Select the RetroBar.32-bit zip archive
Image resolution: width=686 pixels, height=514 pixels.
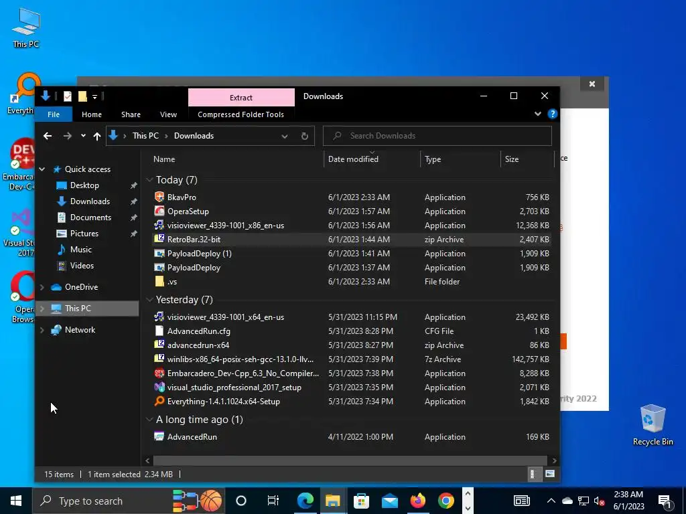(x=194, y=239)
